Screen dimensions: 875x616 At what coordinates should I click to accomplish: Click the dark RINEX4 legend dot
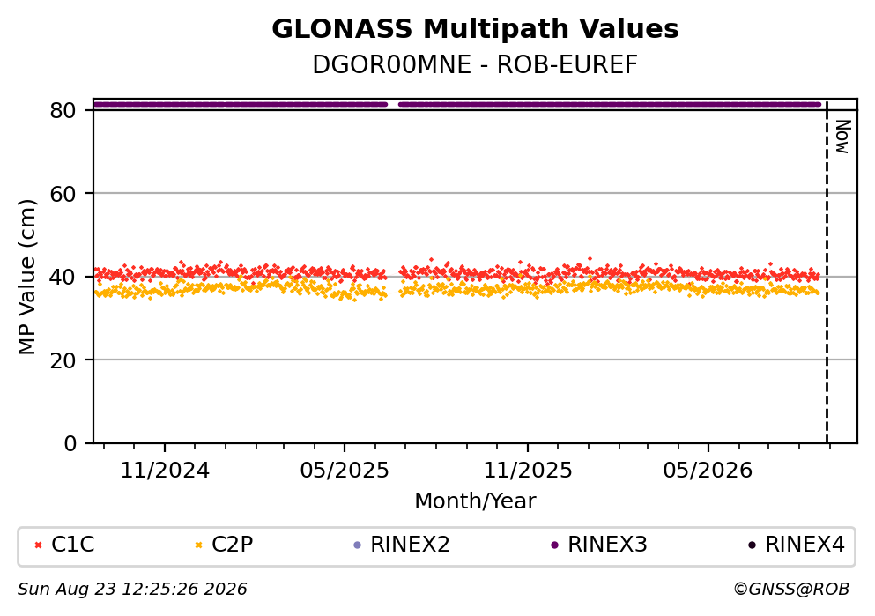(753, 545)
